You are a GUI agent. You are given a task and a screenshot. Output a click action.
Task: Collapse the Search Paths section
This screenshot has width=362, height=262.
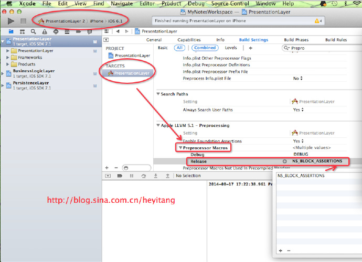[158, 94]
